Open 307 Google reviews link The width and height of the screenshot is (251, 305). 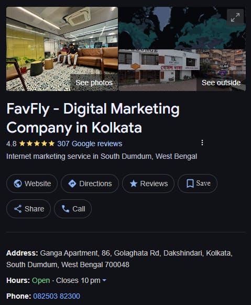click(90, 144)
